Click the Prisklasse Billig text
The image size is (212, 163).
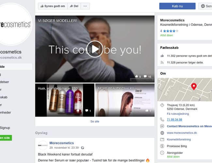click(177, 146)
